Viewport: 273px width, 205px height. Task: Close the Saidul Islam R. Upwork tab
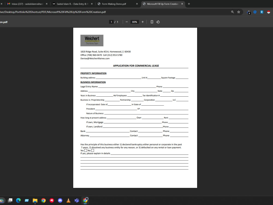[x=92, y=4]
